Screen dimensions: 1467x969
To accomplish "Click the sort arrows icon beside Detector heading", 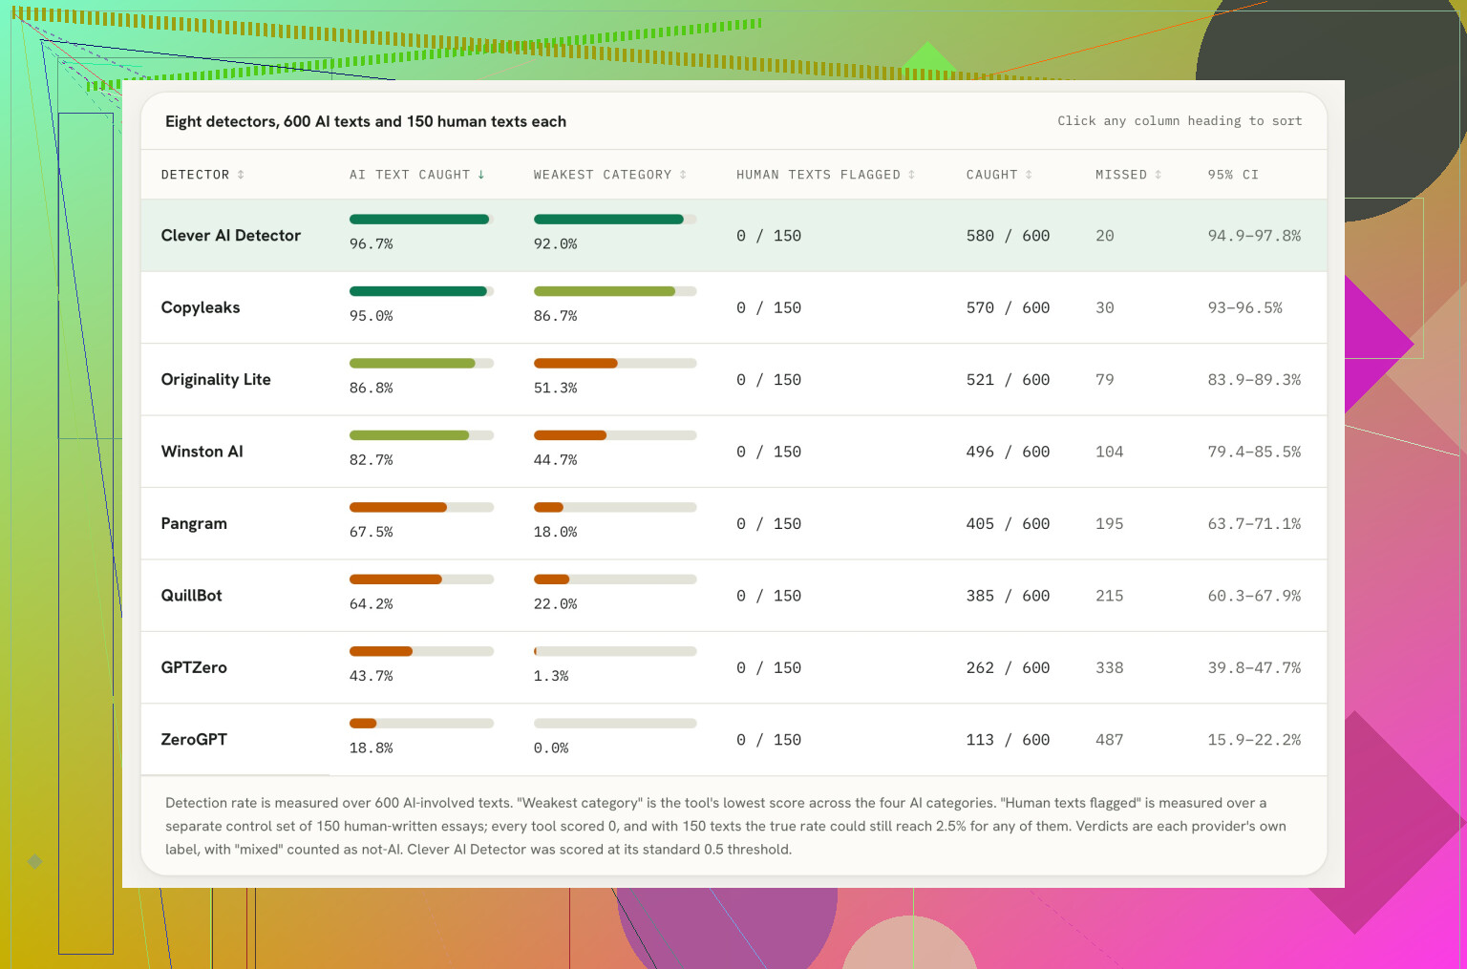I will pos(241,175).
